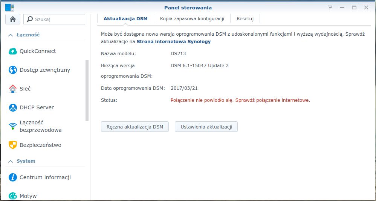Viewport: 376px width, 201px height.
Task: Click the Home icon button
Action: [x=13, y=19]
